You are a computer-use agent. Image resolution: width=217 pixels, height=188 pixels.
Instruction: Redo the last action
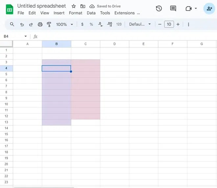31,24
